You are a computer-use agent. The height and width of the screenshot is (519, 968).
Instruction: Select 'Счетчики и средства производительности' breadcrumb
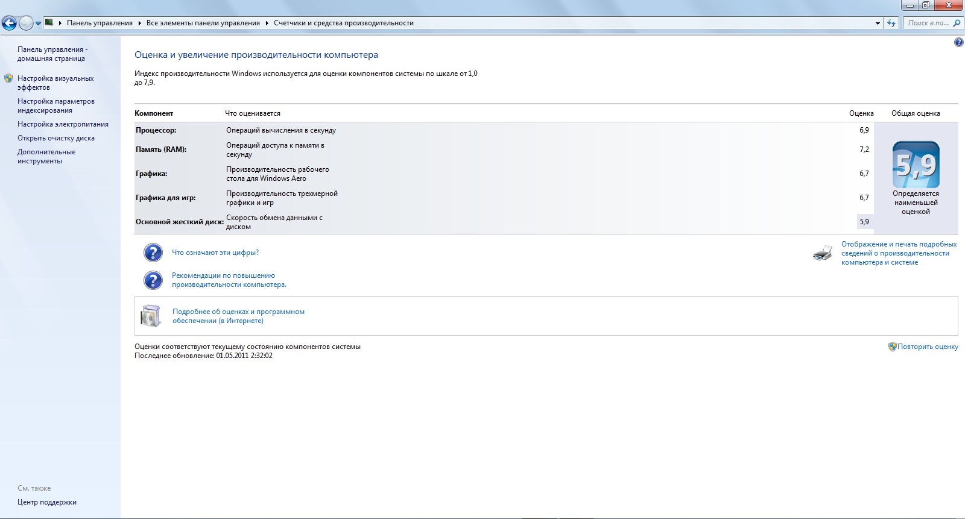coord(344,23)
